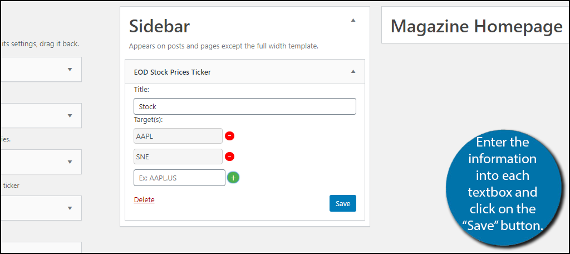Click the blue instruction circle graphic

pyautogui.click(x=503, y=186)
